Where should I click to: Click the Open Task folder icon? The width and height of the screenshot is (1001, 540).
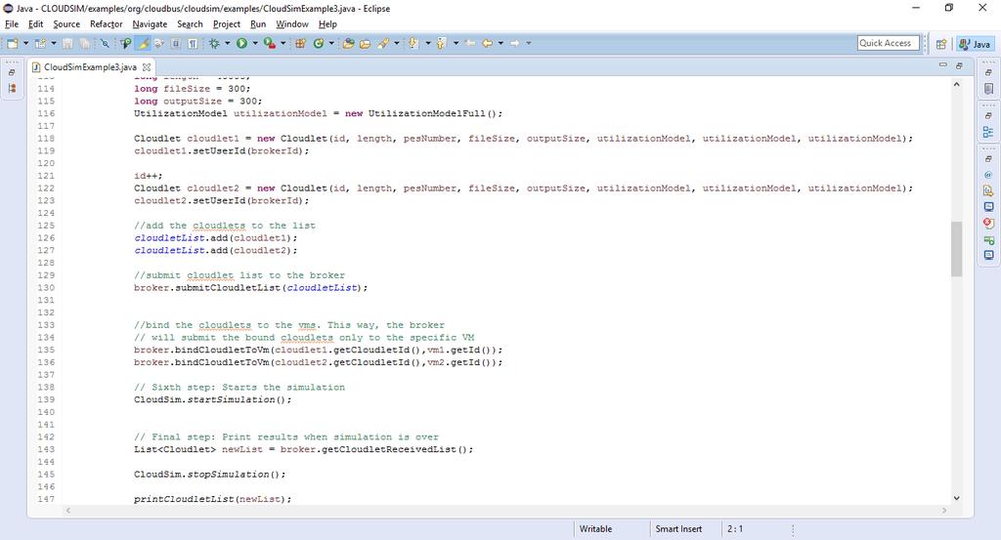[366, 43]
